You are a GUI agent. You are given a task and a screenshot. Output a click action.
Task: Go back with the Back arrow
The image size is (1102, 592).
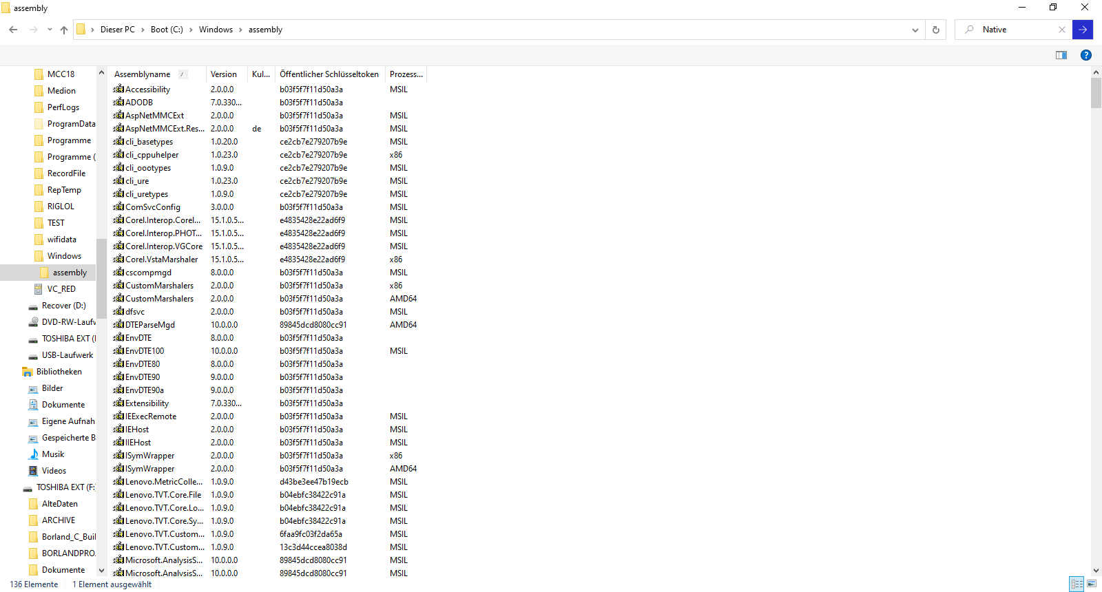[x=13, y=30]
